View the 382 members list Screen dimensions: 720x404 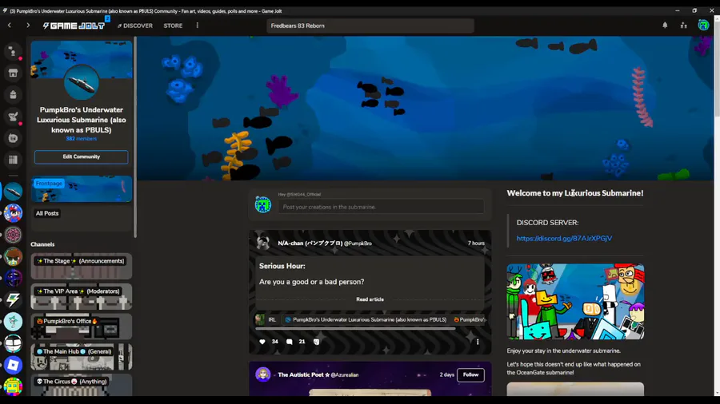(82, 139)
